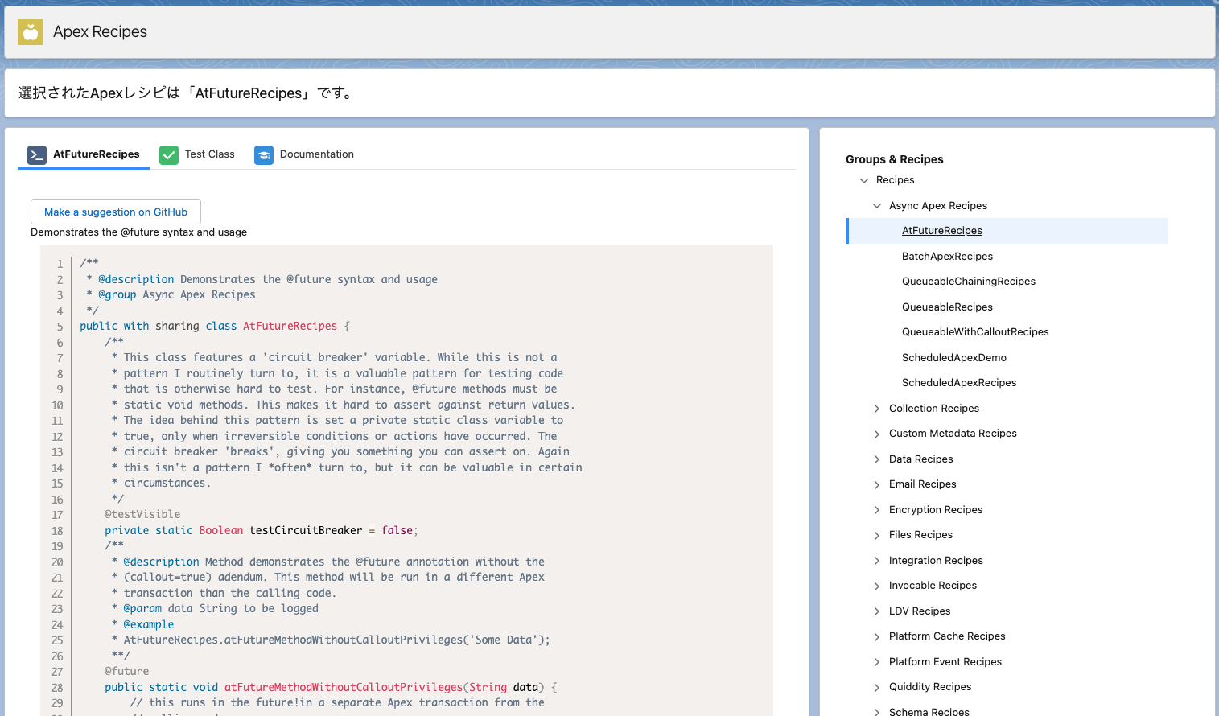This screenshot has width=1219, height=716.
Task: Expand the Integration Recipes group
Action: [877, 561]
